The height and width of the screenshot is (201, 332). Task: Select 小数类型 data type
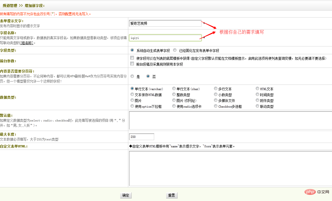point(216,94)
